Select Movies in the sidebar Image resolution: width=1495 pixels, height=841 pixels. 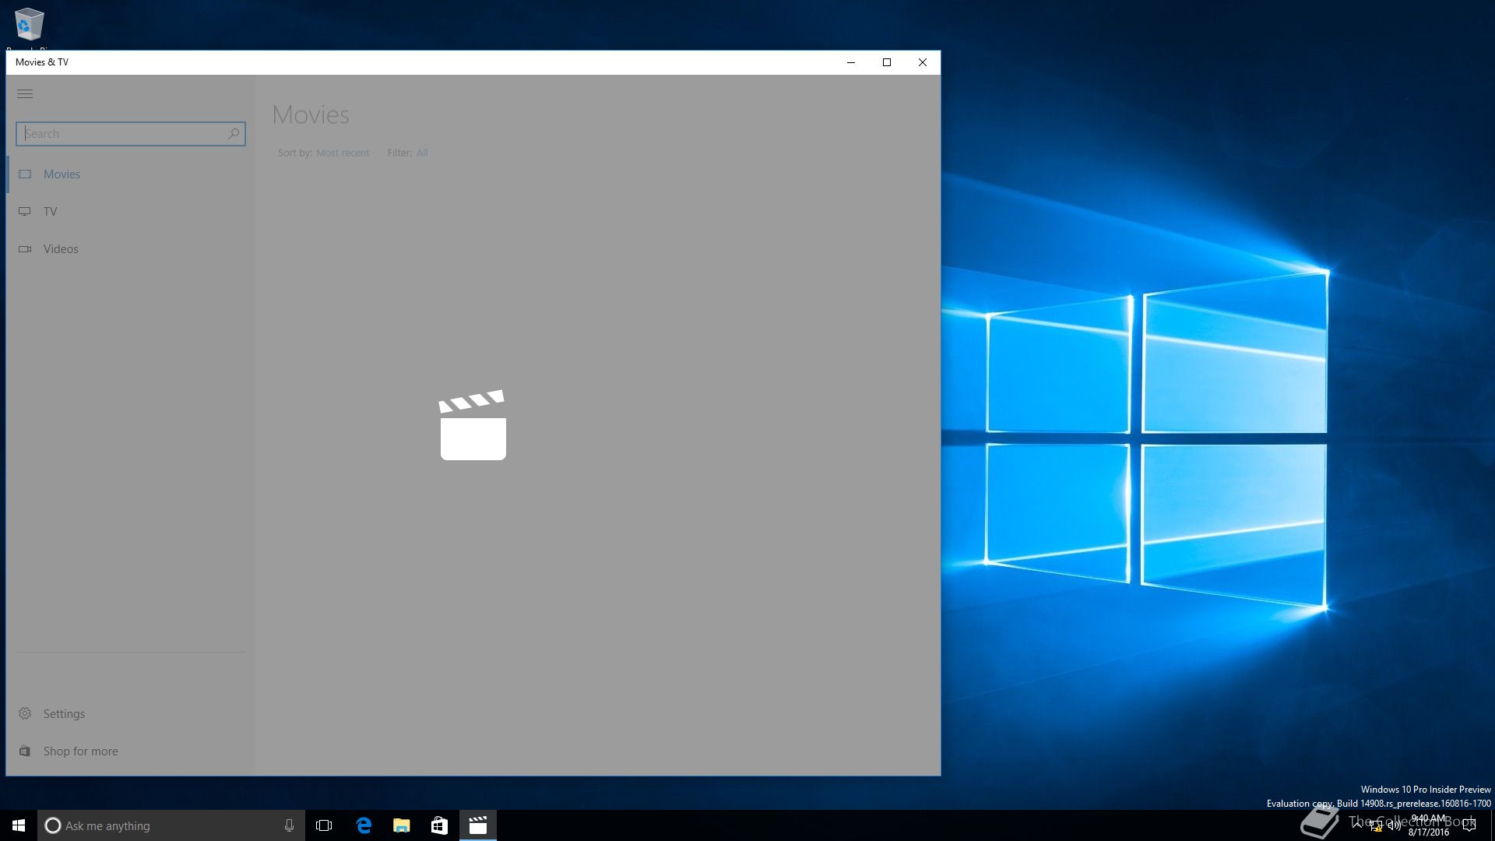(131, 174)
